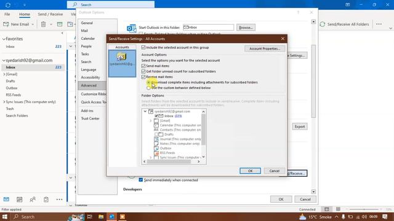394x221 pixels.
Task: Open Calendar view icon in navigation bar
Action: point(19,200)
